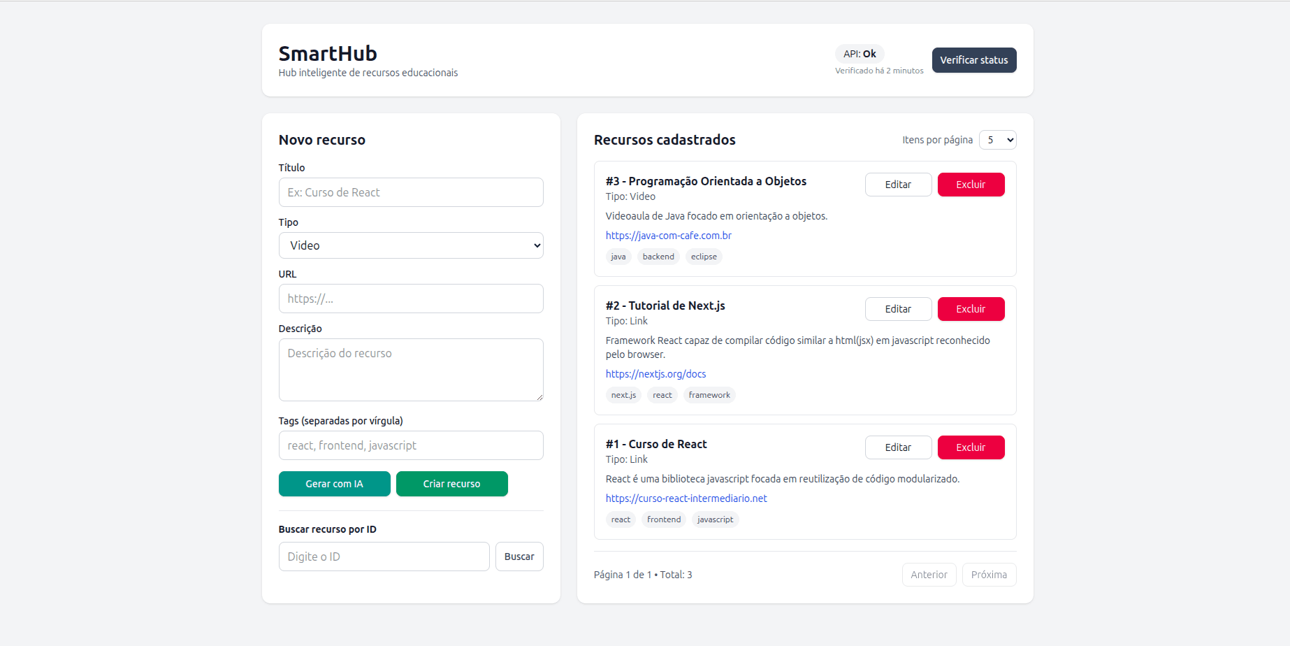1290x646 pixels.
Task: Click the '#3 - Programação Orientada a Objetos' heading
Action: (706, 181)
